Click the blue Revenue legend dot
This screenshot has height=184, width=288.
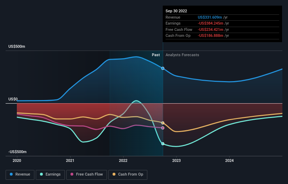click(x=11, y=174)
